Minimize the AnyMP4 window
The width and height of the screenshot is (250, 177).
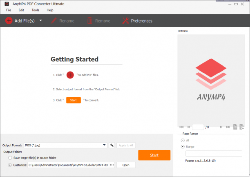230,4
